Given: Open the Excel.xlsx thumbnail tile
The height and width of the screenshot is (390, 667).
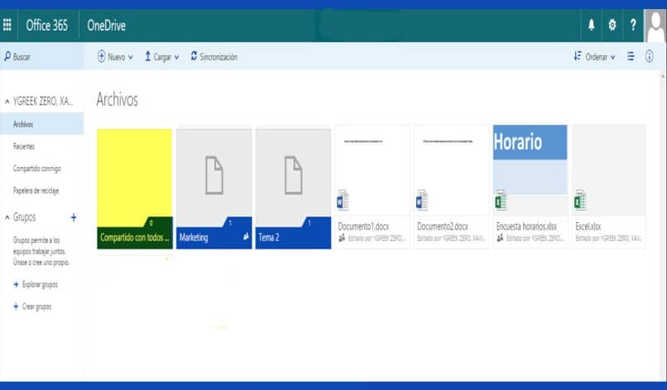Looking at the screenshot, I should click(x=609, y=169).
